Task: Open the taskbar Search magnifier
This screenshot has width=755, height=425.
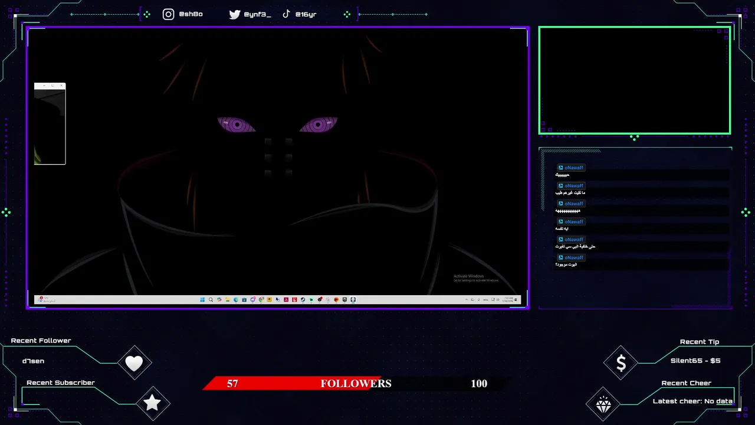Action: pyautogui.click(x=211, y=299)
